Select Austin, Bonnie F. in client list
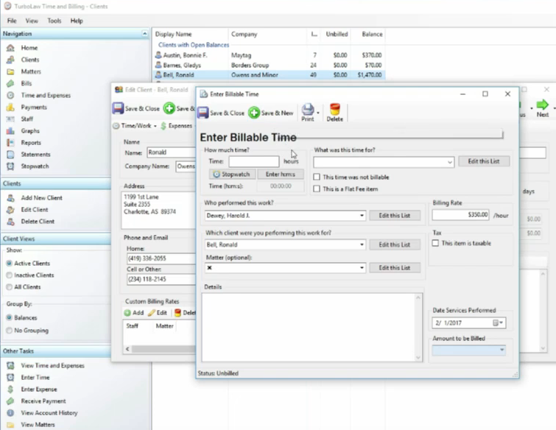556x430 pixels. click(x=269, y=55)
